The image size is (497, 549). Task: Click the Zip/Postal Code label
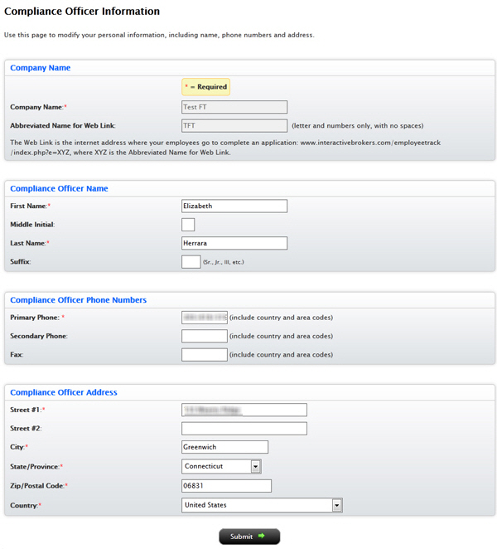(39, 486)
